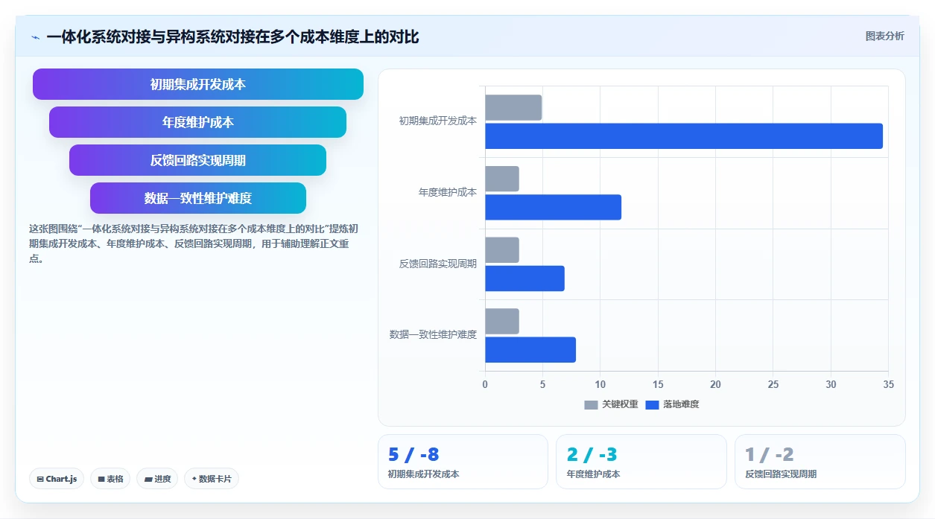The image size is (935, 519).
Task: Click blue 落地难度 bar for 反馈回路实现周期
Action: pos(524,278)
